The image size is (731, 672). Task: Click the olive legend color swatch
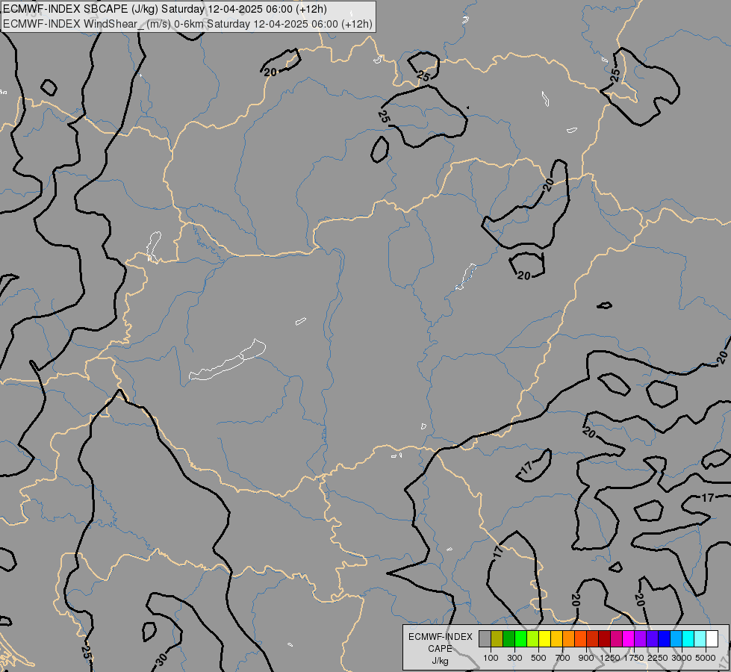[497, 639]
